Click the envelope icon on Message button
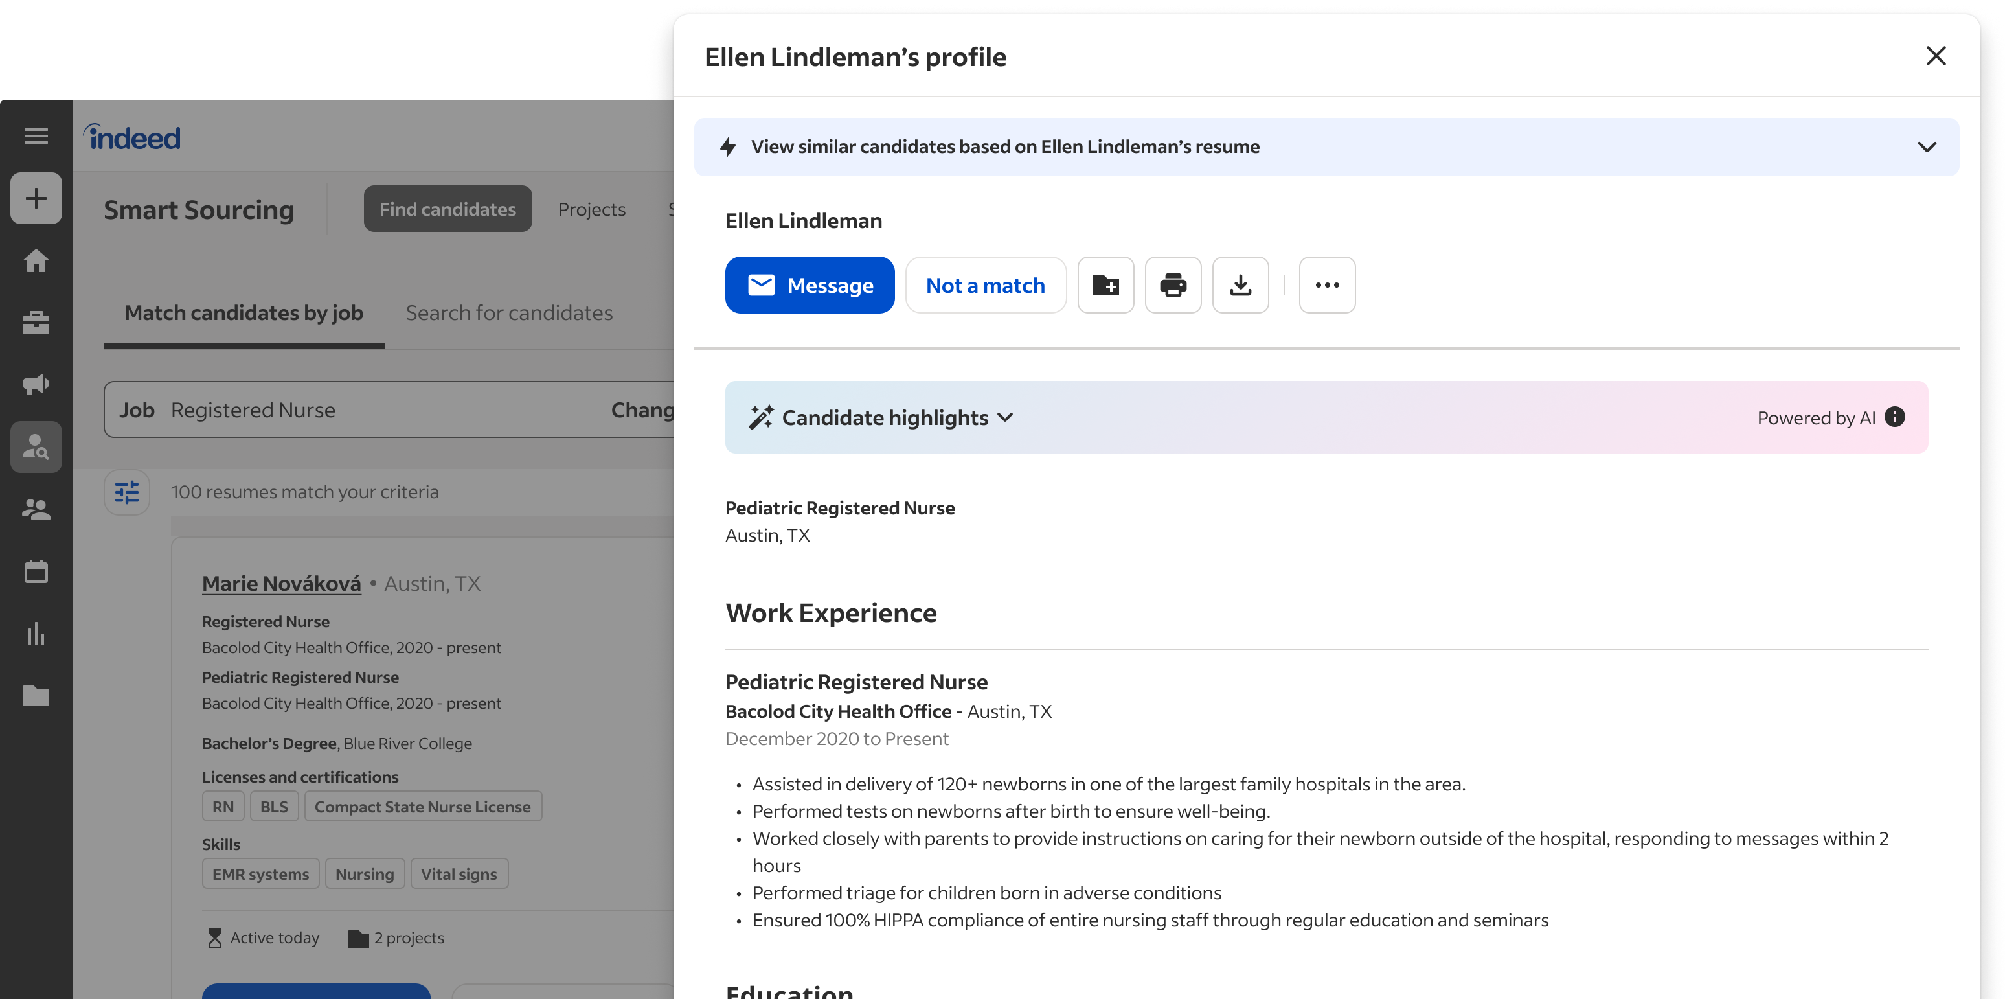 [761, 285]
